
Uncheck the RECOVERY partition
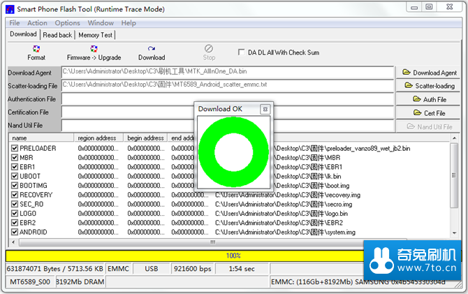[14, 195]
